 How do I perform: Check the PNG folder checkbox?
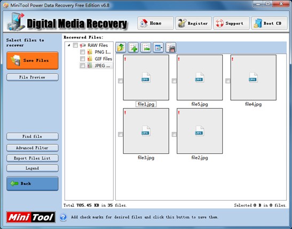click(x=82, y=52)
